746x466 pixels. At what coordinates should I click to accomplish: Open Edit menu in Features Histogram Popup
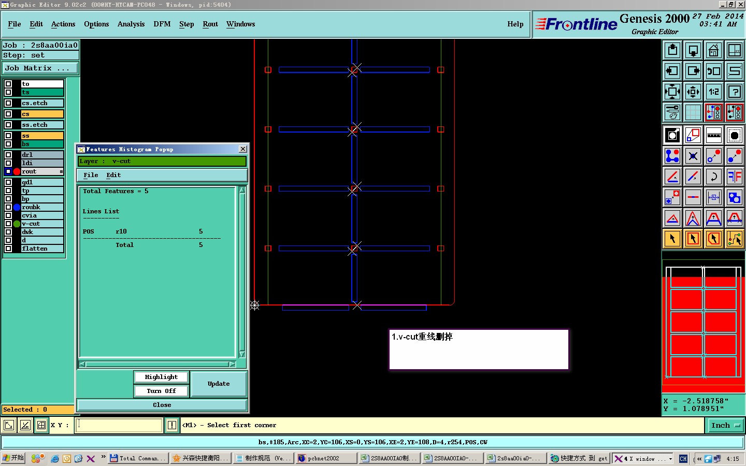(x=113, y=176)
